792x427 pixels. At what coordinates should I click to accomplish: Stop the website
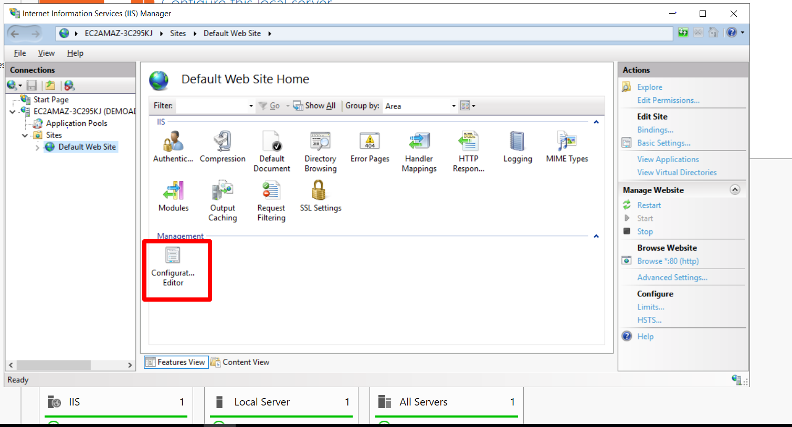coord(645,231)
